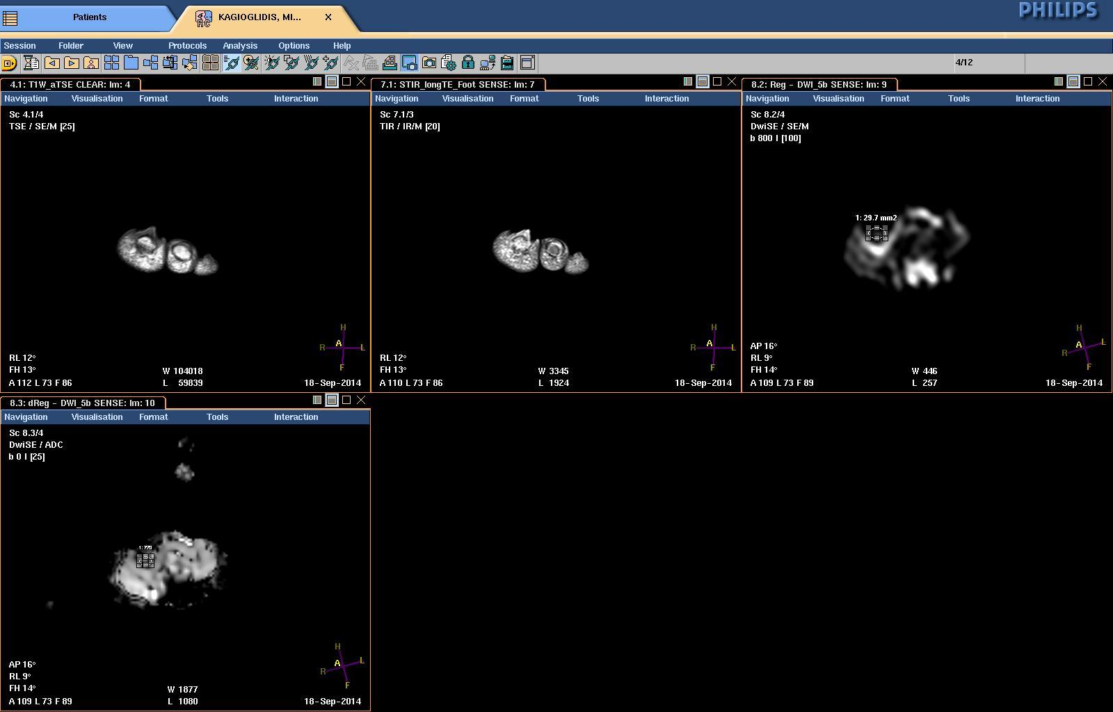This screenshot has height=712, width=1113.
Task: Click the highlighted screen capture icon
Action: tap(410, 63)
